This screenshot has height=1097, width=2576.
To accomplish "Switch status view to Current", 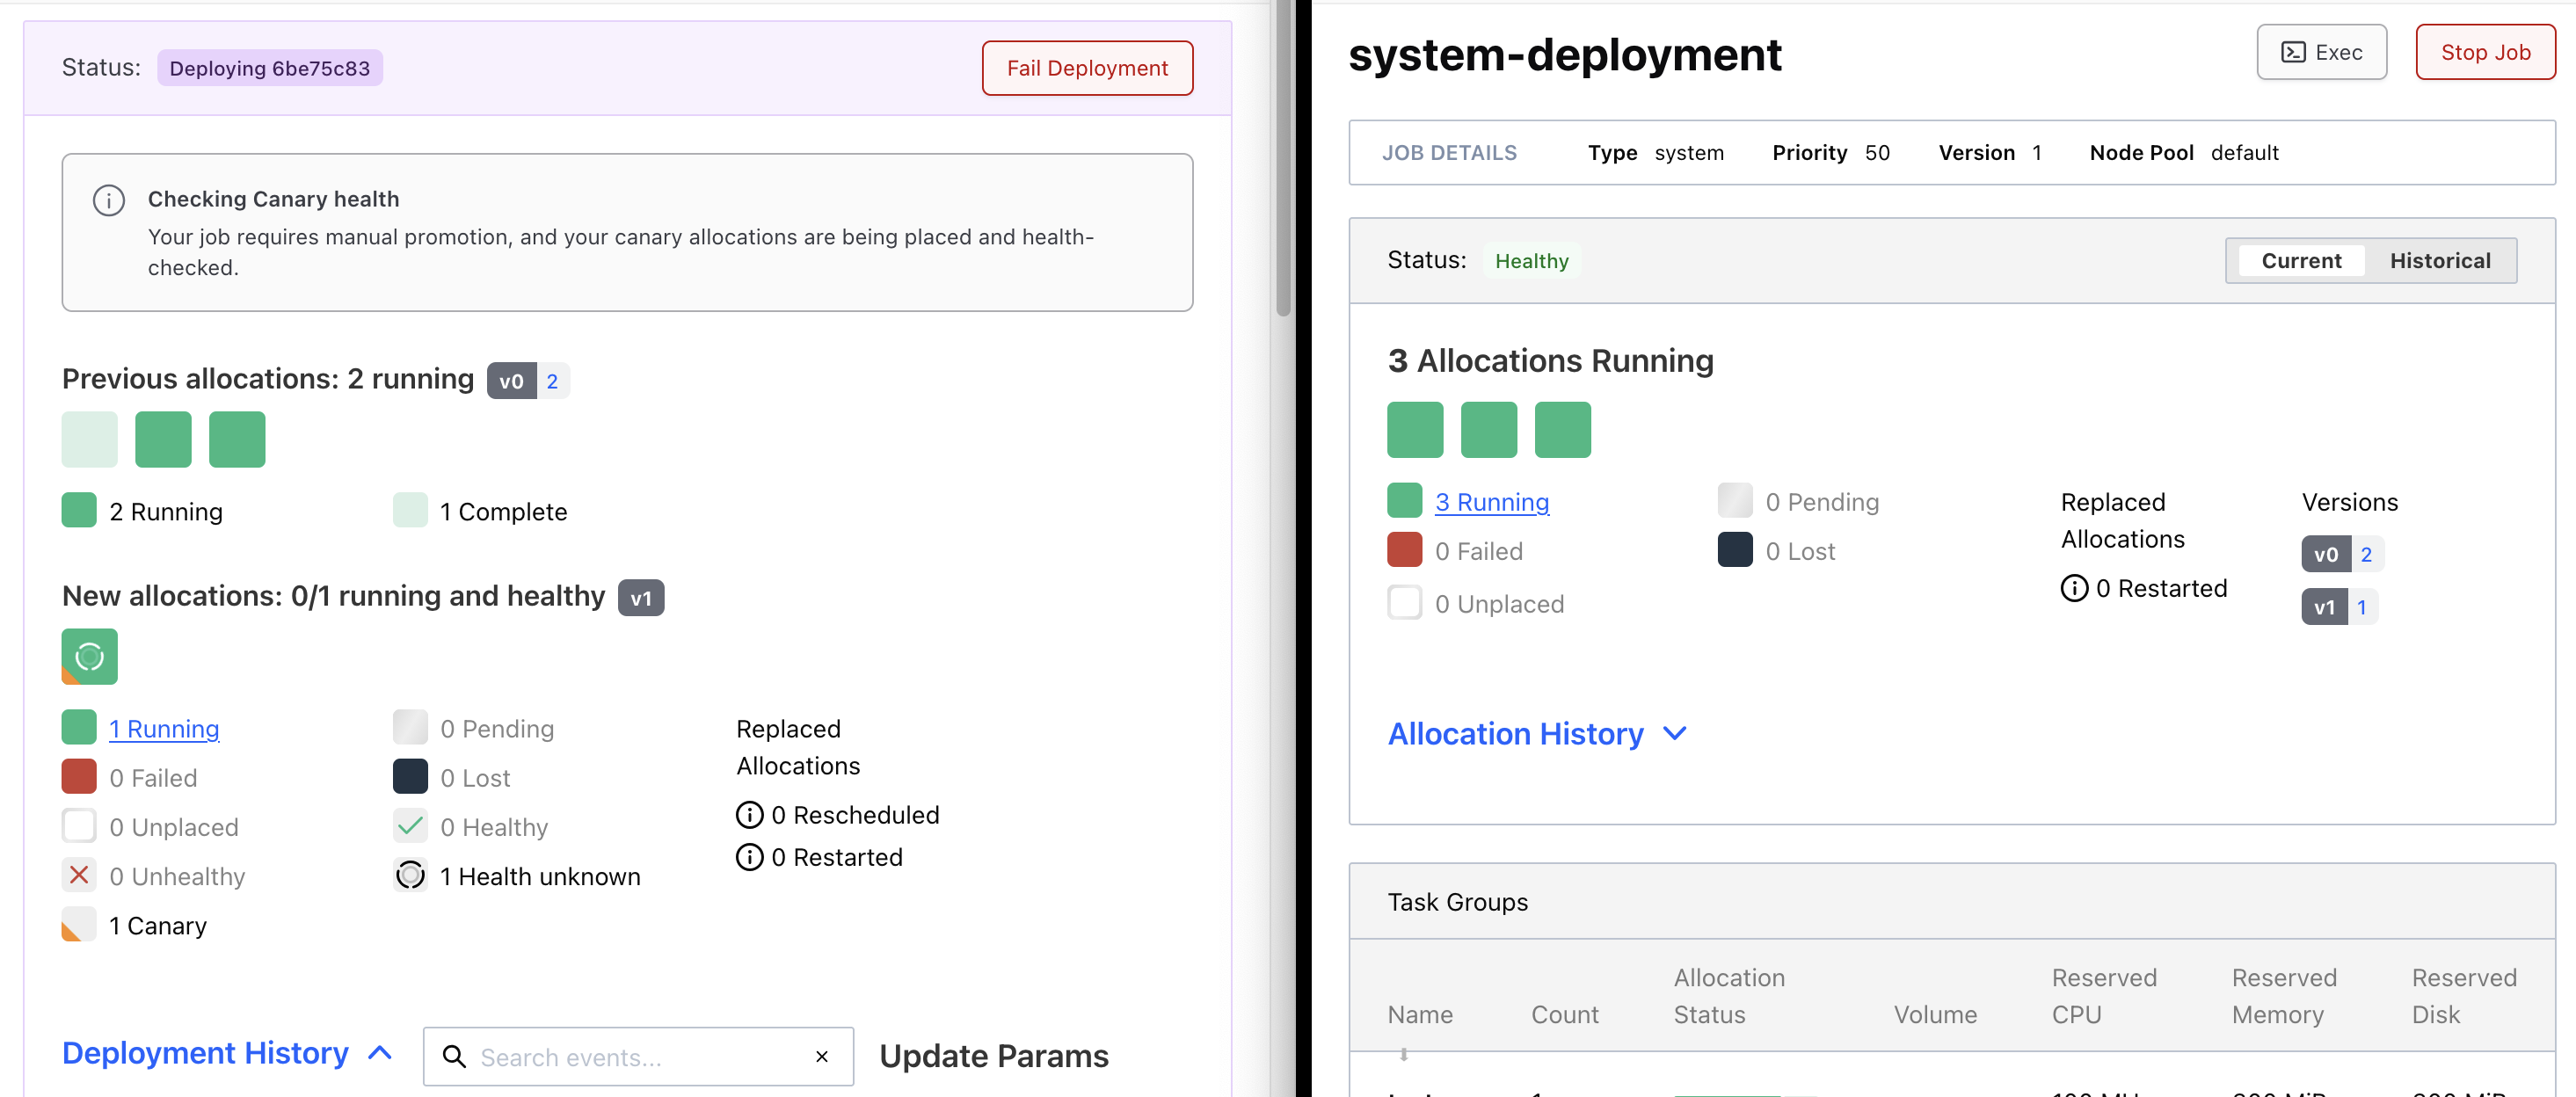I will point(2301,261).
